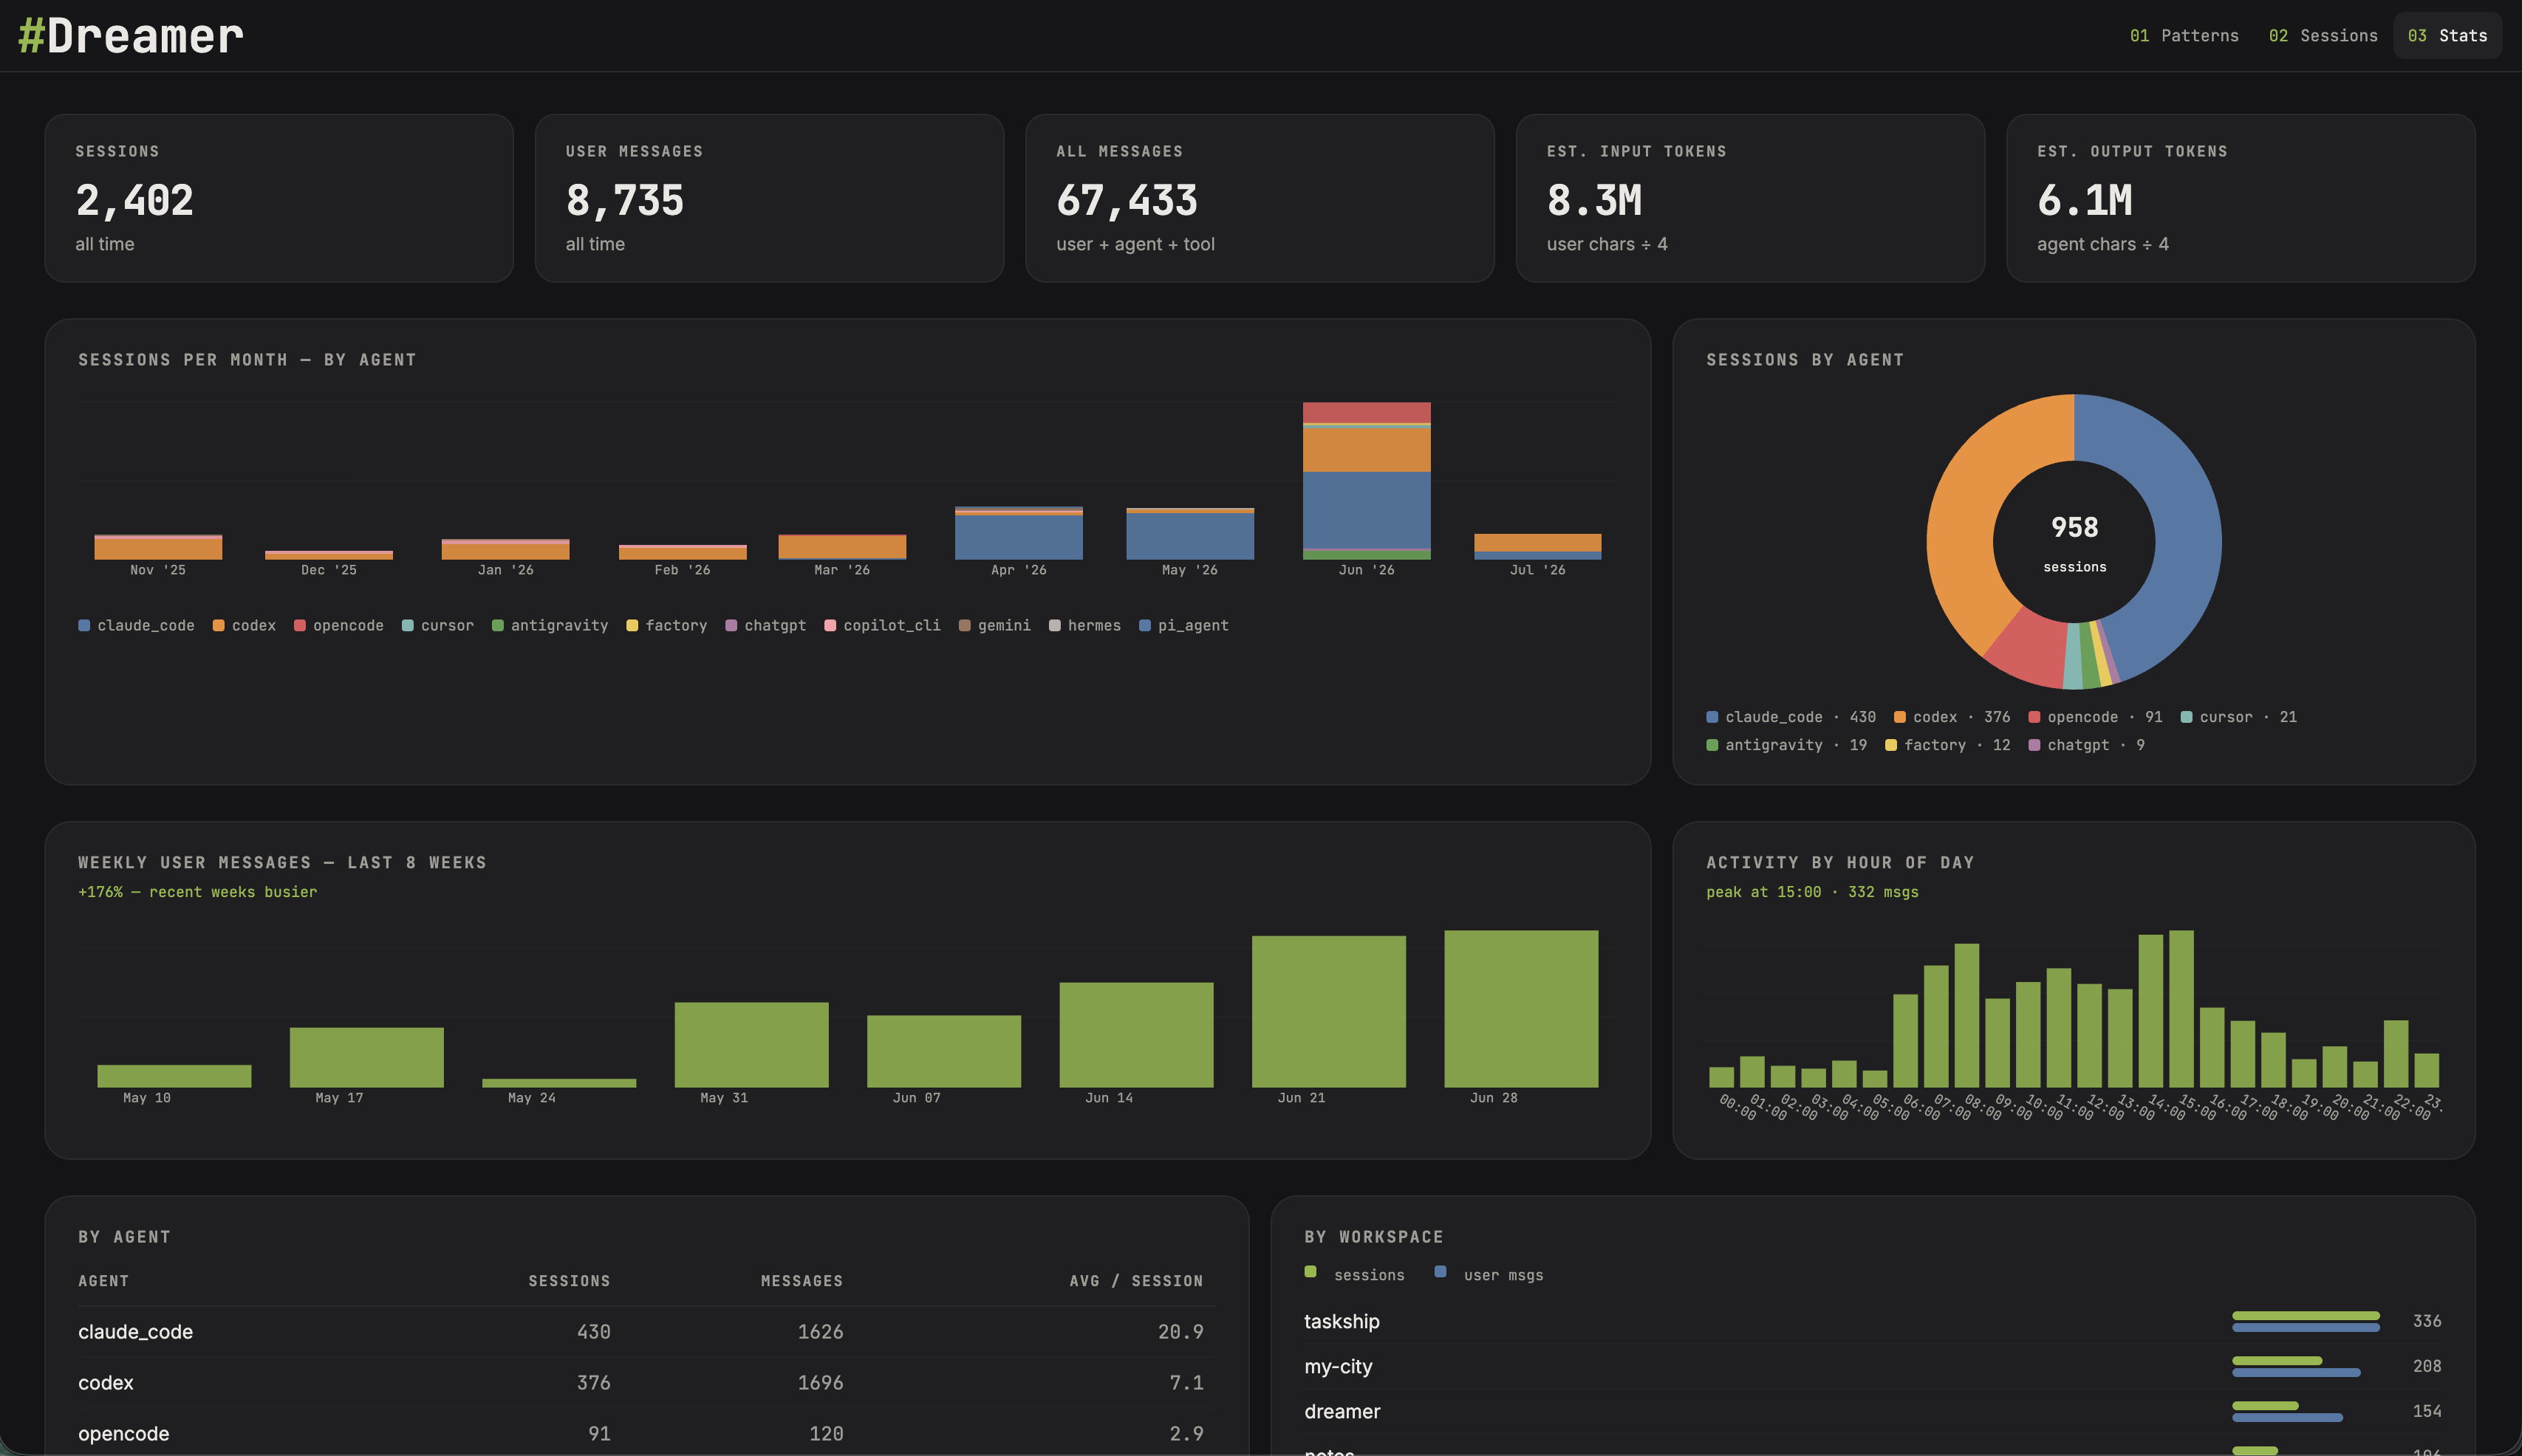Open the my-city workspace row
Image resolution: width=2522 pixels, height=1456 pixels.
pyautogui.click(x=1873, y=1366)
